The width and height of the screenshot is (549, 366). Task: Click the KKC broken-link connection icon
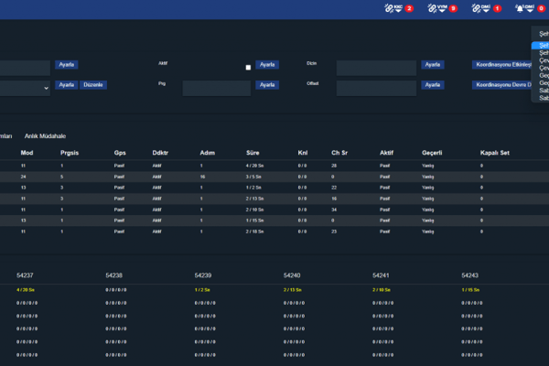[x=389, y=8]
